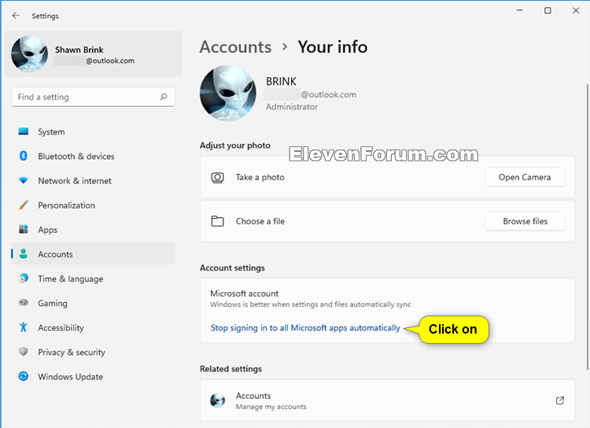Viewport: 590px width, 428px height.
Task: Click the Related settings heading
Action: 230,369
